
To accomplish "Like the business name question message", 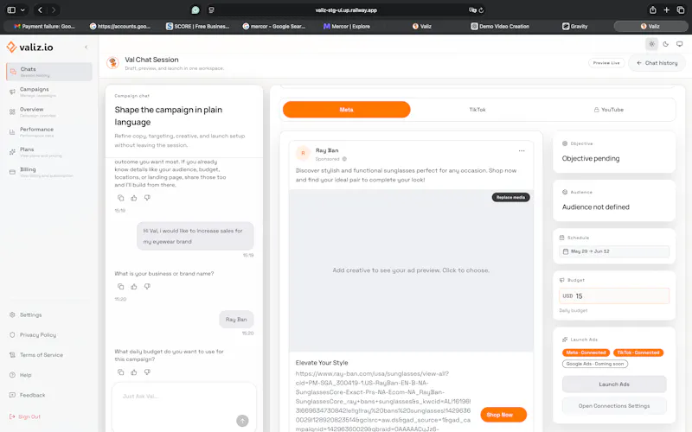I will pos(134,287).
